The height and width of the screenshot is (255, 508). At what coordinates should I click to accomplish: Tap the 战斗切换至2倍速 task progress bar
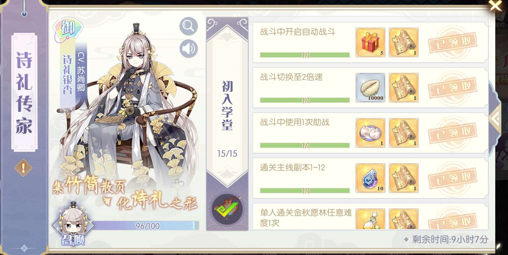click(305, 100)
